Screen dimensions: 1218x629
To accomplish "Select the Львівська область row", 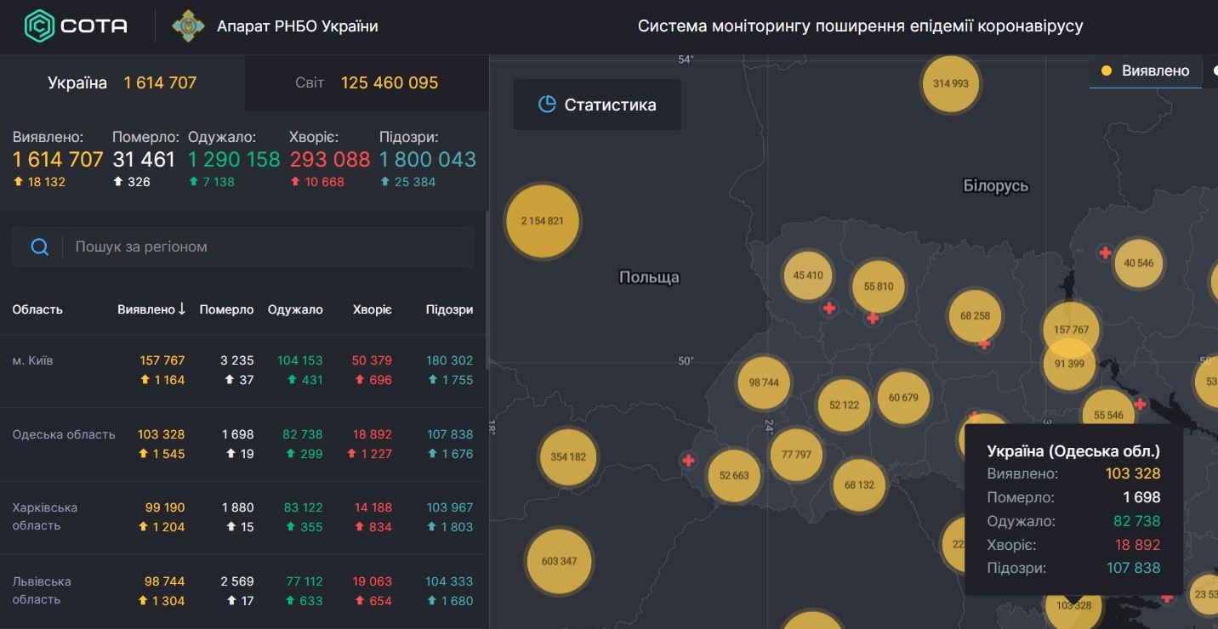I will point(242,591).
